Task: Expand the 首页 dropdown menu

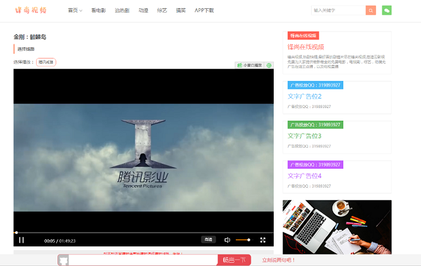Action: tap(75, 11)
